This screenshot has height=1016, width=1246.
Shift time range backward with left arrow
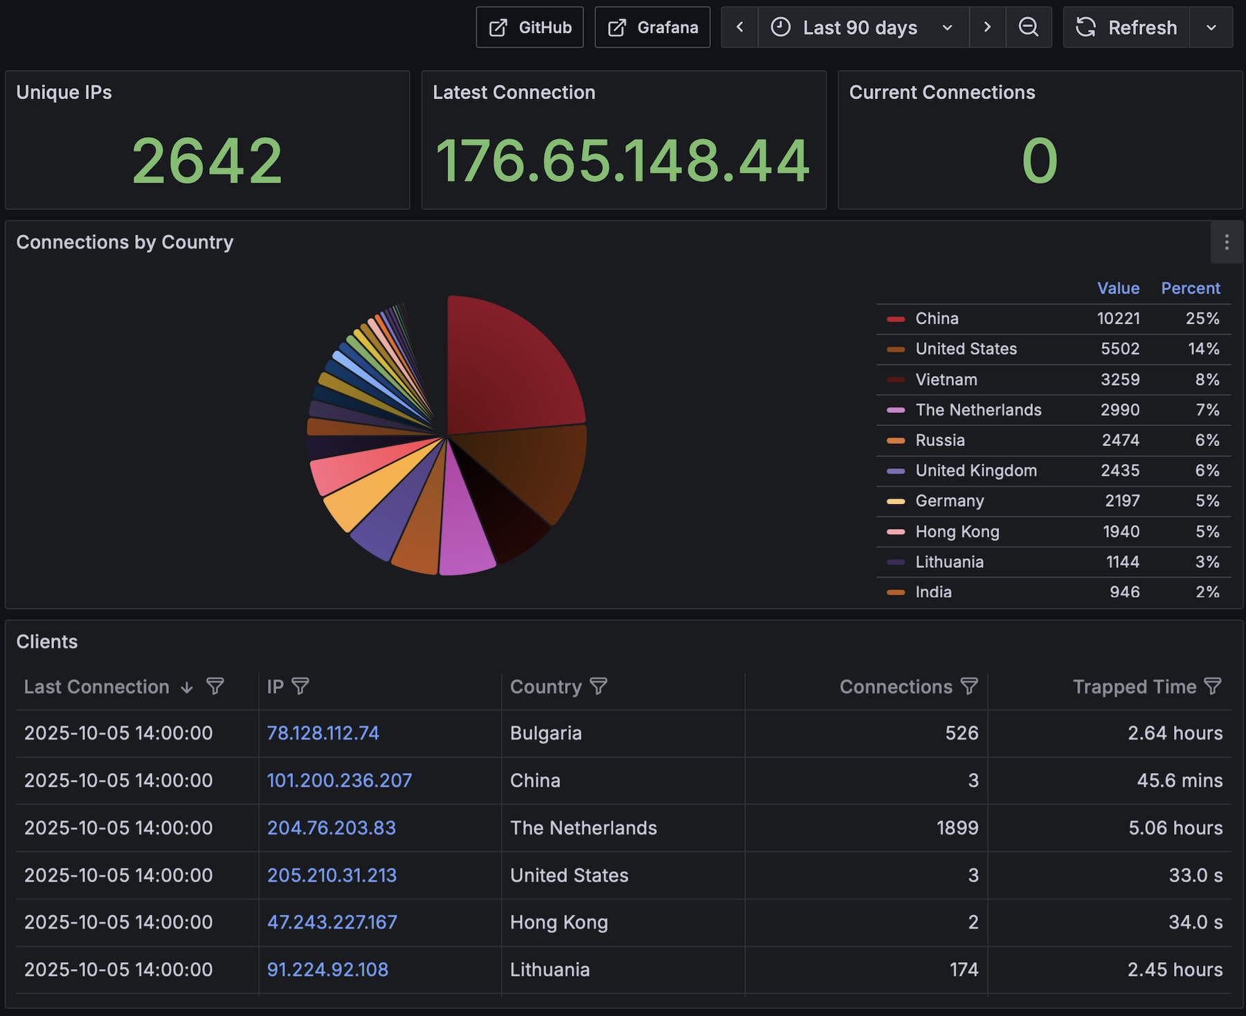[739, 28]
